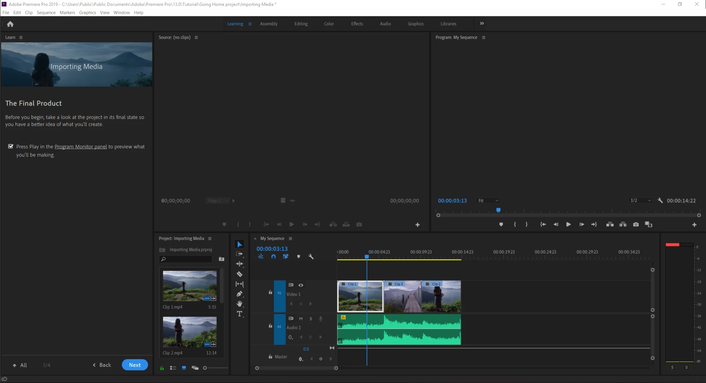Select the Razor tool

[239, 274]
